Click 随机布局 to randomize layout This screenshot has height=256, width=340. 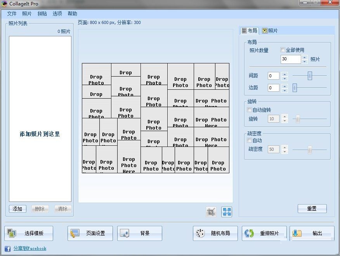(x=215, y=233)
